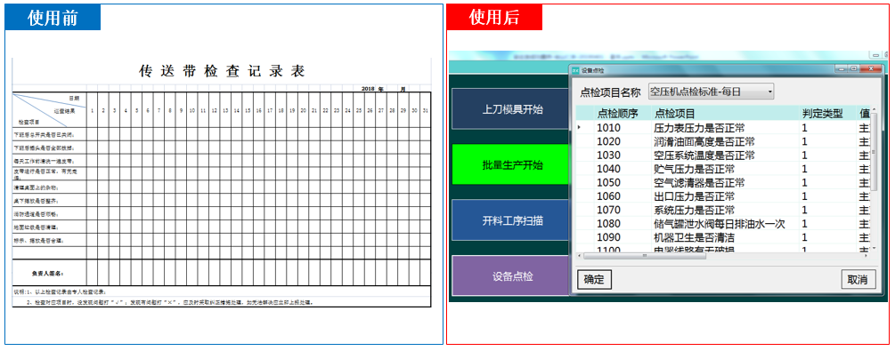Viewport: 895px width, 351px height.
Task: Confirm with the 确定 button
Action: 594,279
